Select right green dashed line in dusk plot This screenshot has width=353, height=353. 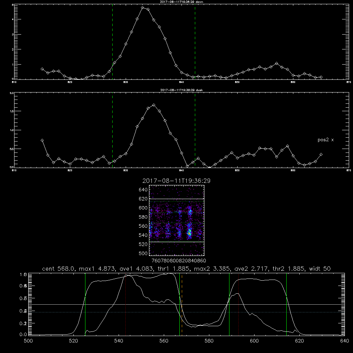coord(195,130)
